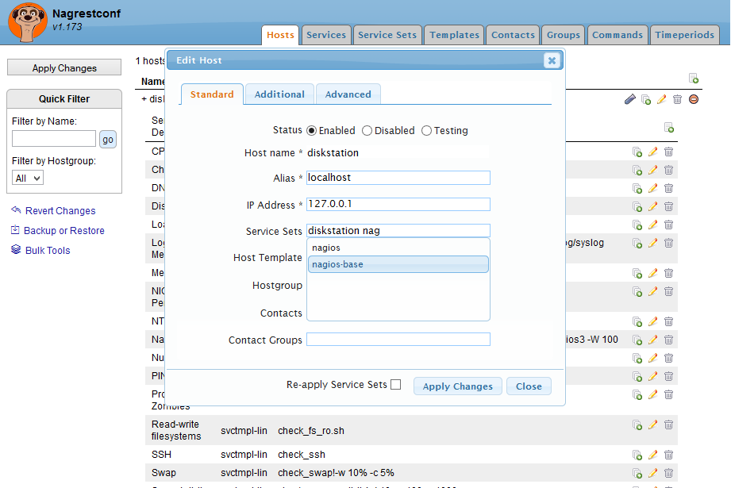Open the Filter by Hostgroup dropdown

coord(28,178)
